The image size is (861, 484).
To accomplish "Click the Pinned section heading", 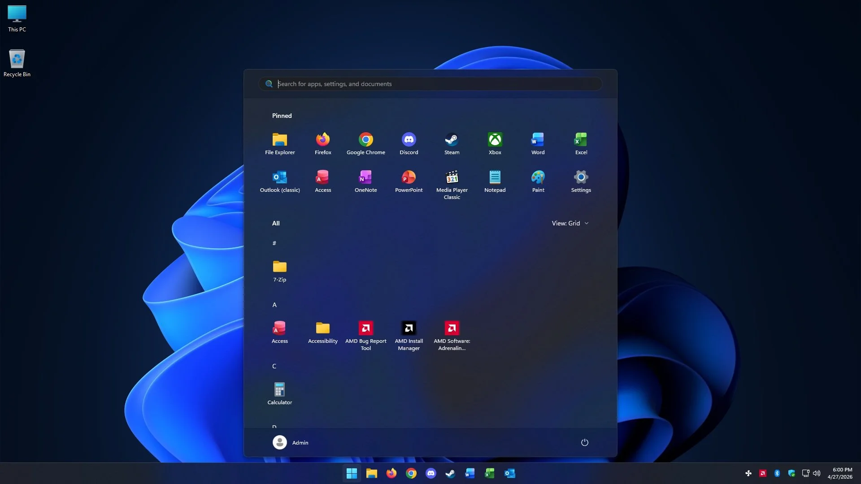I will (x=282, y=116).
